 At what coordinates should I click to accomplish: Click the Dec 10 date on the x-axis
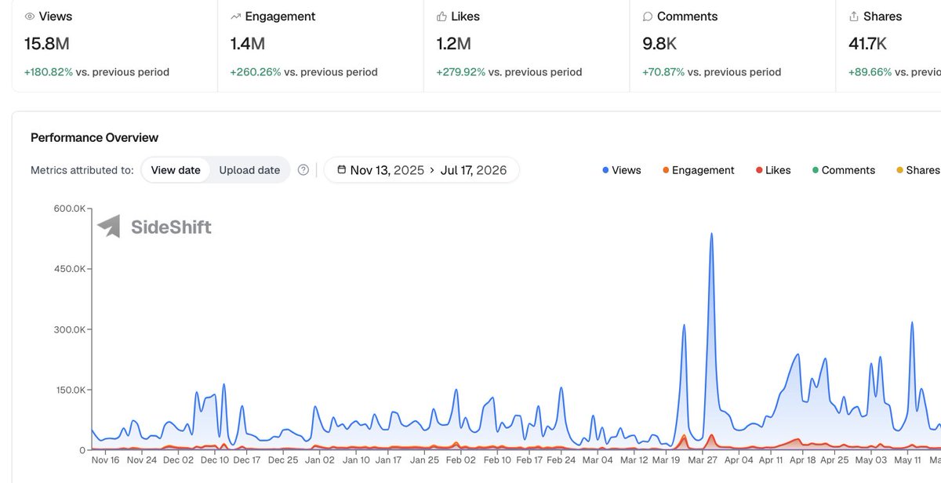tap(214, 460)
